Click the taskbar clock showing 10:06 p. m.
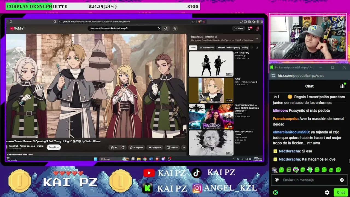 [258, 159]
